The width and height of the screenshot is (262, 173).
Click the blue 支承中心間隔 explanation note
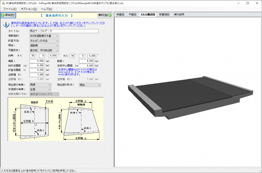click(78, 72)
